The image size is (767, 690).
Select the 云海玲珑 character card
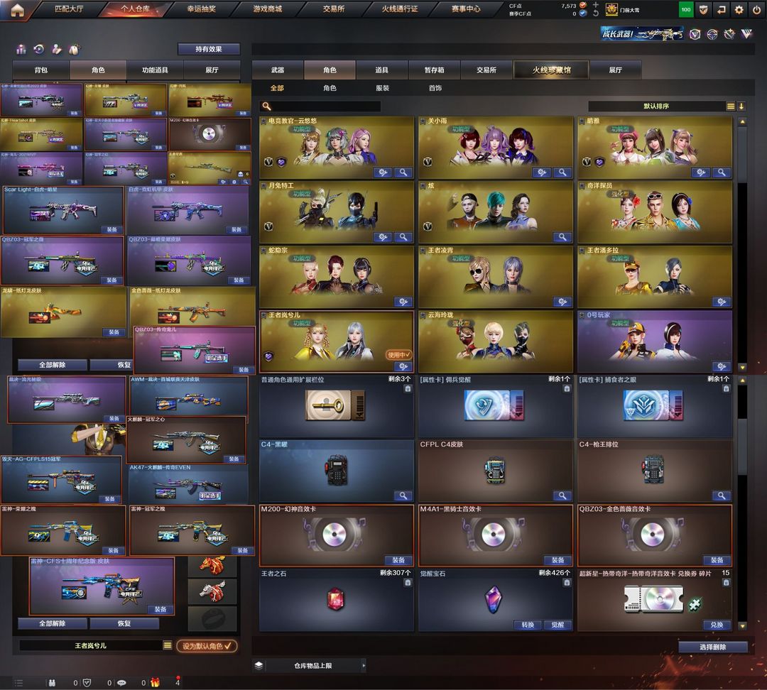coord(496,341)
